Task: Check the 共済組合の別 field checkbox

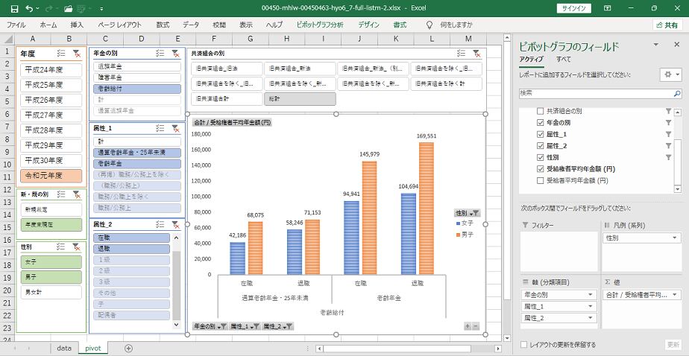Action: tap(541, 111)
